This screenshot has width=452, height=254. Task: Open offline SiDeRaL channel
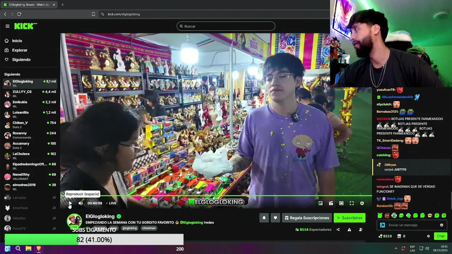coord(30,218)
